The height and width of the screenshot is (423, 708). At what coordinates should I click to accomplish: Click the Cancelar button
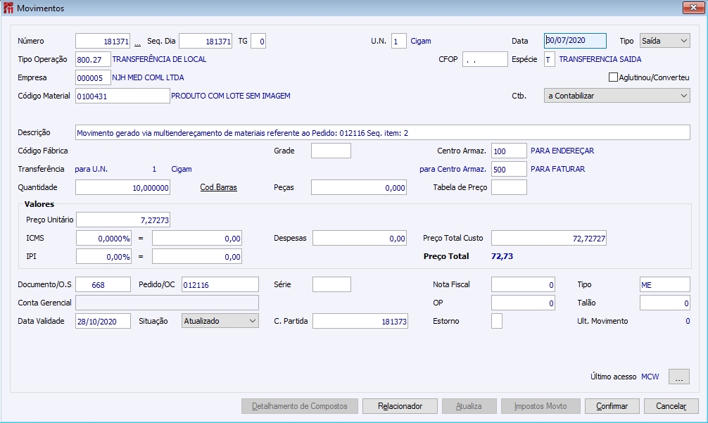click(671, 406)
